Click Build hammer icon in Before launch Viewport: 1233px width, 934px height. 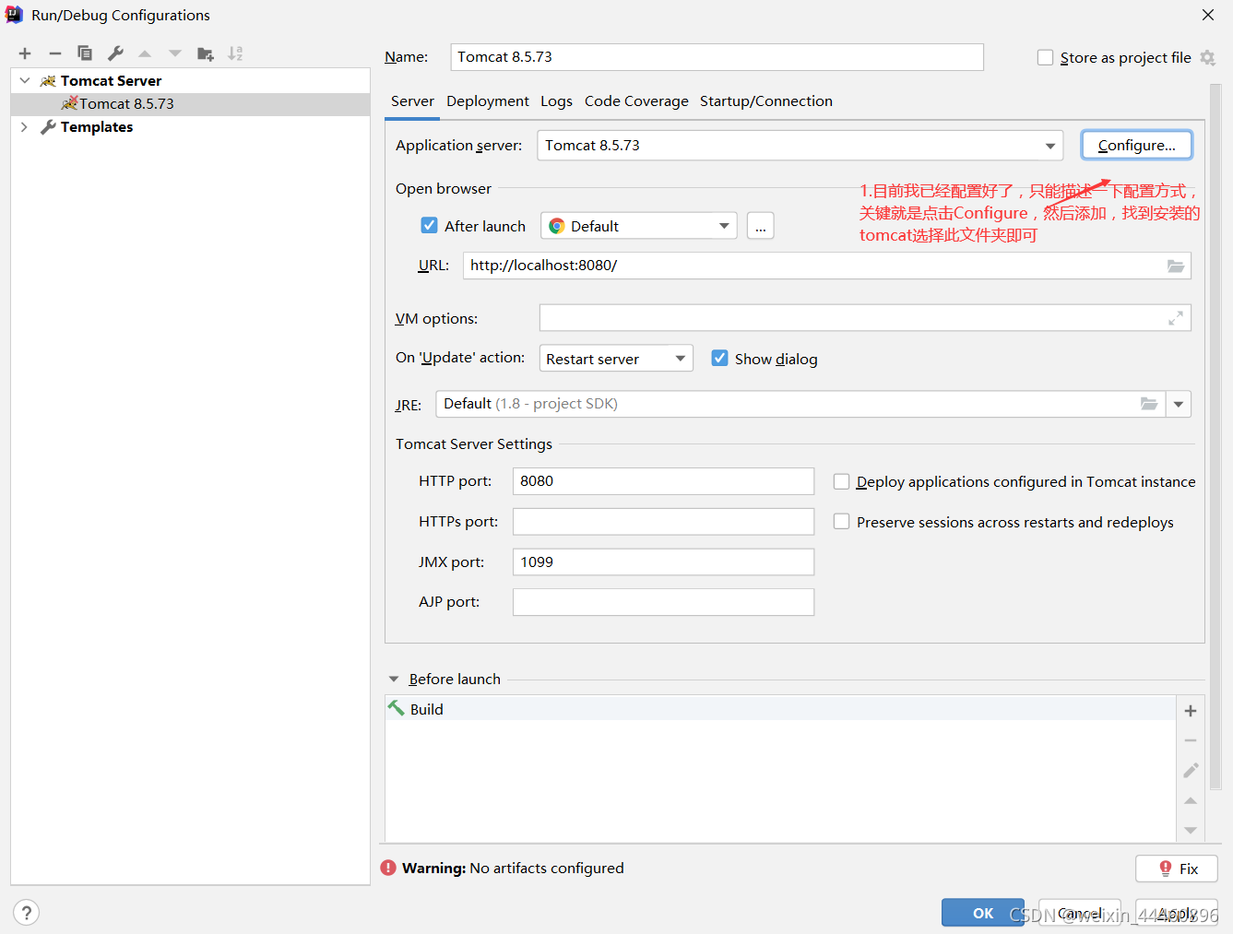tap(397, 708)
